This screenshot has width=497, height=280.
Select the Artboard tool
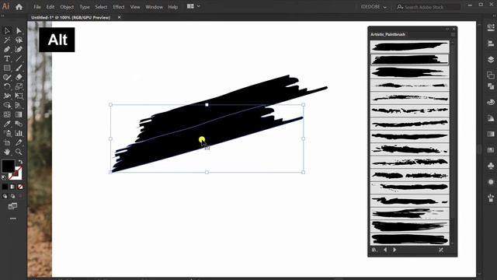(x=7, y=142)
